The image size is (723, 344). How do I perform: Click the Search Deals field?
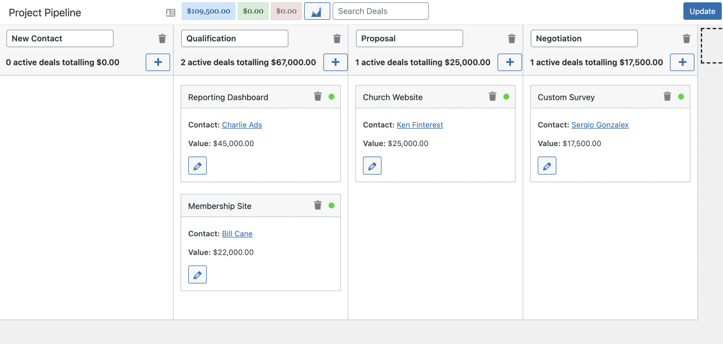pyautogui.click(x=381, y=11)
